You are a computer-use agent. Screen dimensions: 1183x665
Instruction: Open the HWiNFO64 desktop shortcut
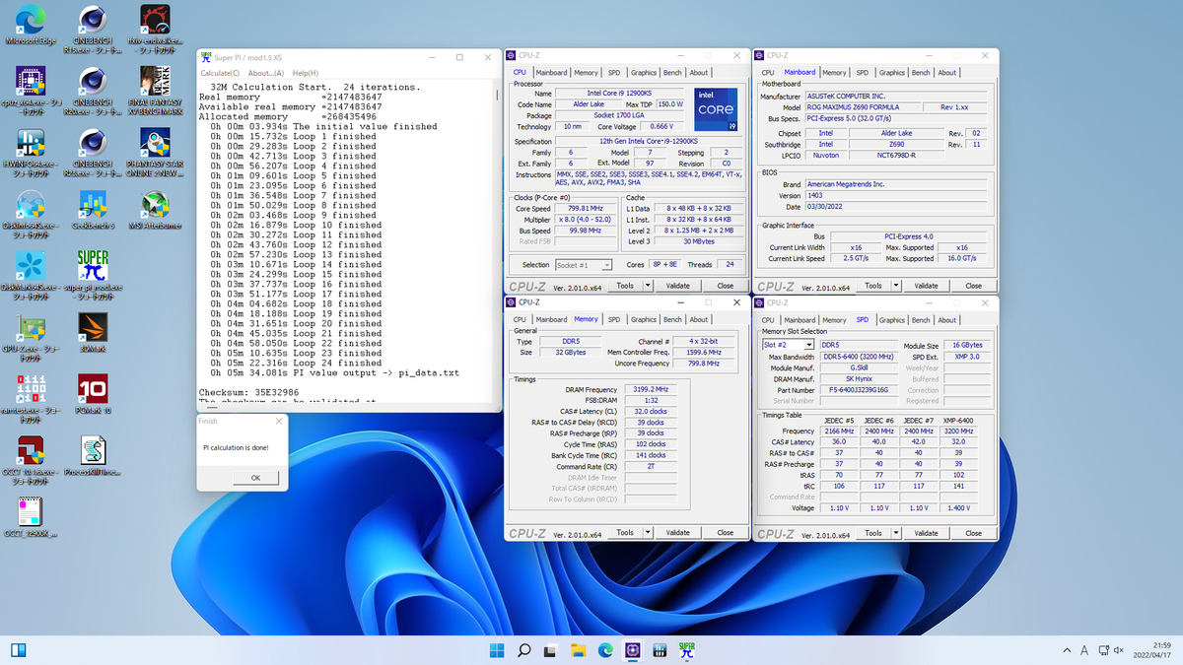pyautogui.click(x=30, y=142)
